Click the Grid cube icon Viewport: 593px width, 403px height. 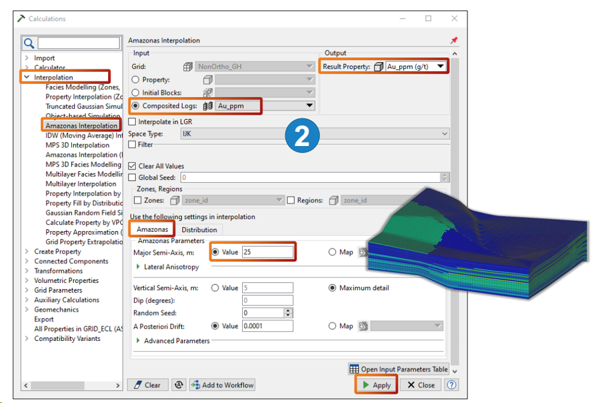click(x=188, y=67)
